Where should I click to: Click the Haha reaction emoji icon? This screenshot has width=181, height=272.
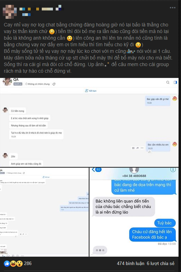tap(13, 264)
